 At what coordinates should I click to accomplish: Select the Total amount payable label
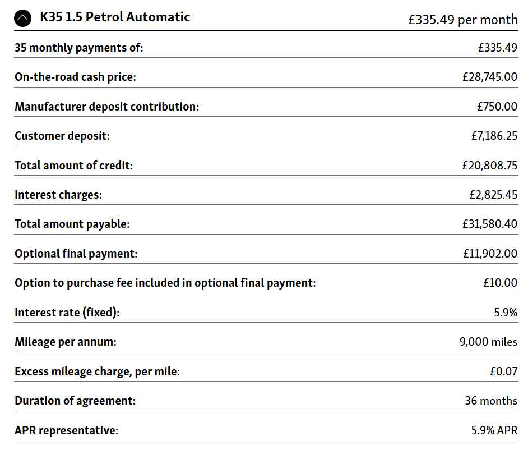coord(72,224)
